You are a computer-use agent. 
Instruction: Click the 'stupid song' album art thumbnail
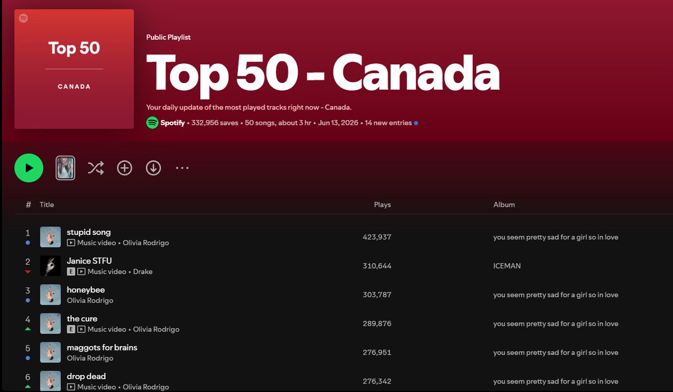[x=50, y=237]
